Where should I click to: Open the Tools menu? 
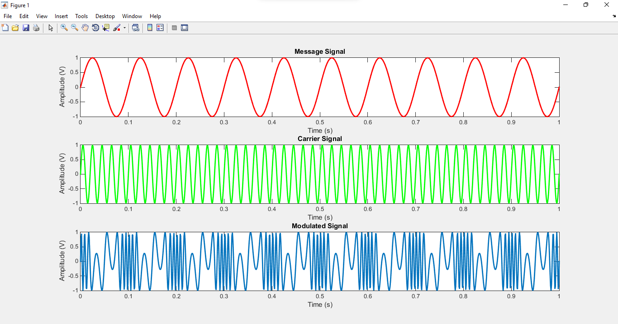(81, 16)
